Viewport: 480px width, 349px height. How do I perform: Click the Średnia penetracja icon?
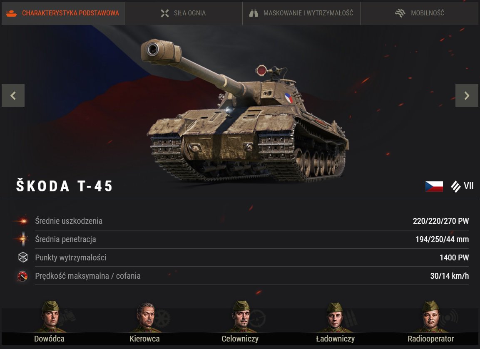pos(22,239)
